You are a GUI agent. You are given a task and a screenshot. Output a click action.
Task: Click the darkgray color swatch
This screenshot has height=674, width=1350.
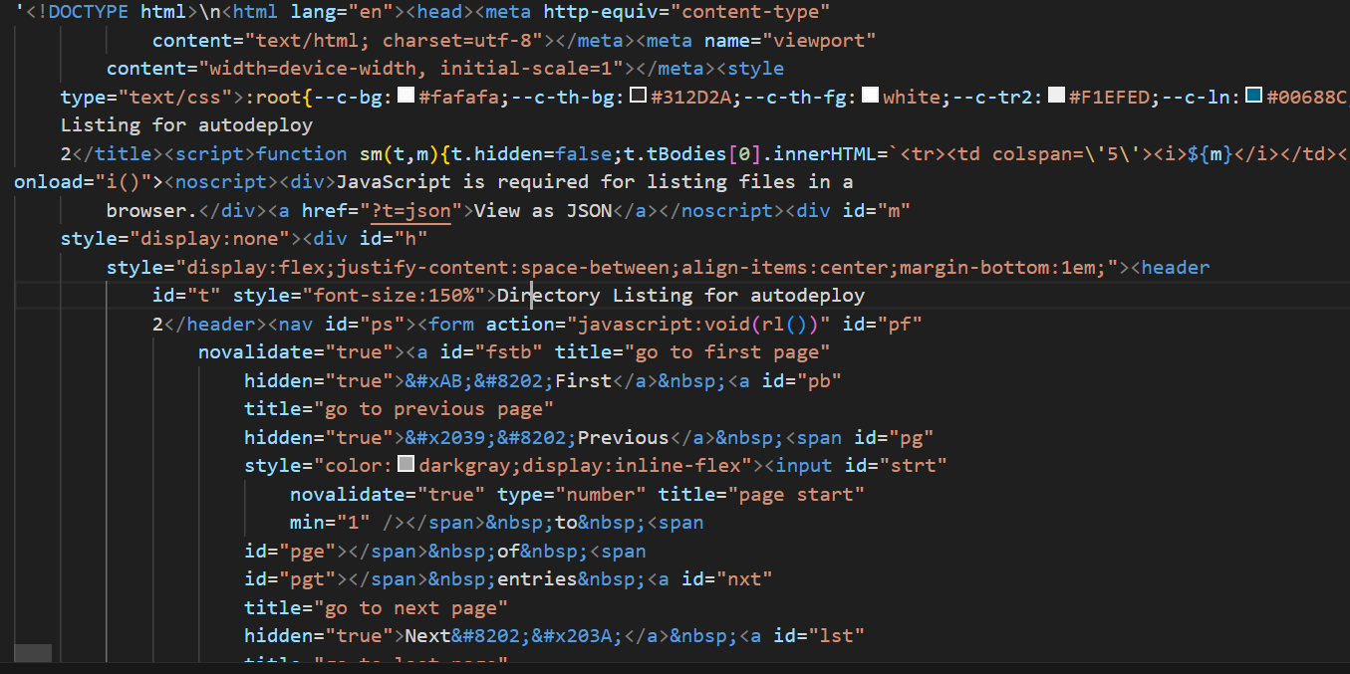point(405,465)
